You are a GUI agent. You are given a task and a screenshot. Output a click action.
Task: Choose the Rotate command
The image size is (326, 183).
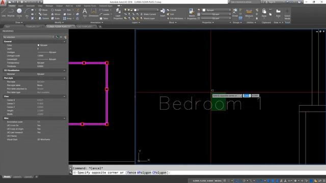56,10
